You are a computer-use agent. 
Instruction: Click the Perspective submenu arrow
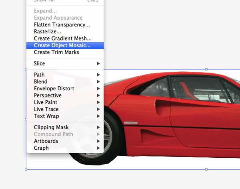[x=98, y=96]
